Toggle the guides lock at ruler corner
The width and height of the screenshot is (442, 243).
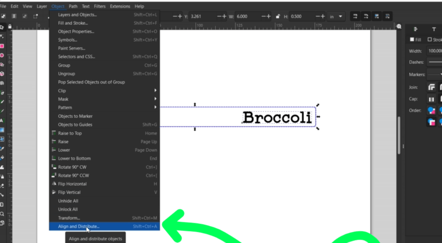coord(9,27)
